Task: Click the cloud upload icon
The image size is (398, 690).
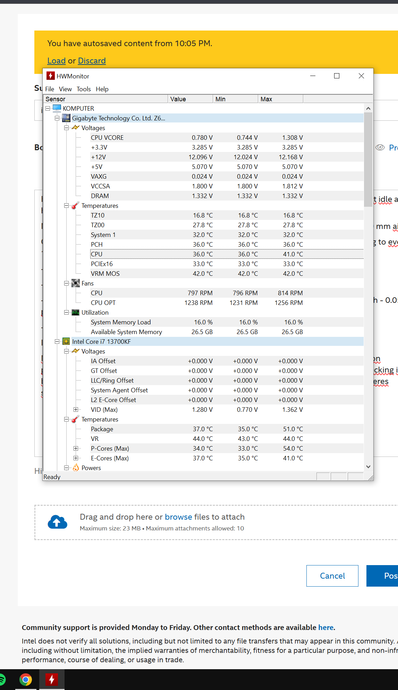Action: pyautogui.click(x=58, y=522)
